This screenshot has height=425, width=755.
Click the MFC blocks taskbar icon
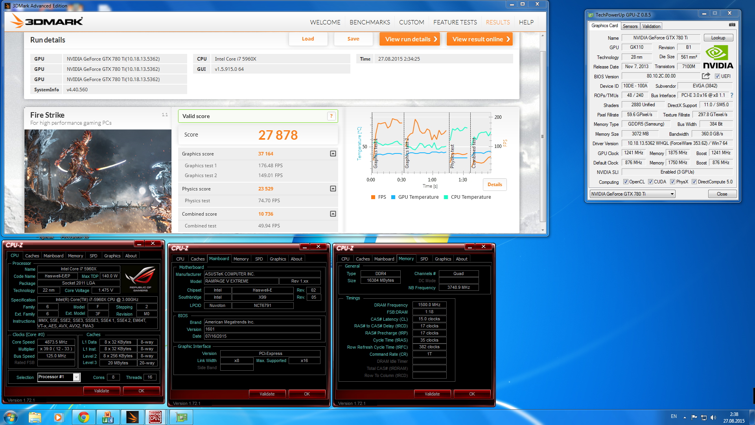pyautogui.click(x=108, y=417)
